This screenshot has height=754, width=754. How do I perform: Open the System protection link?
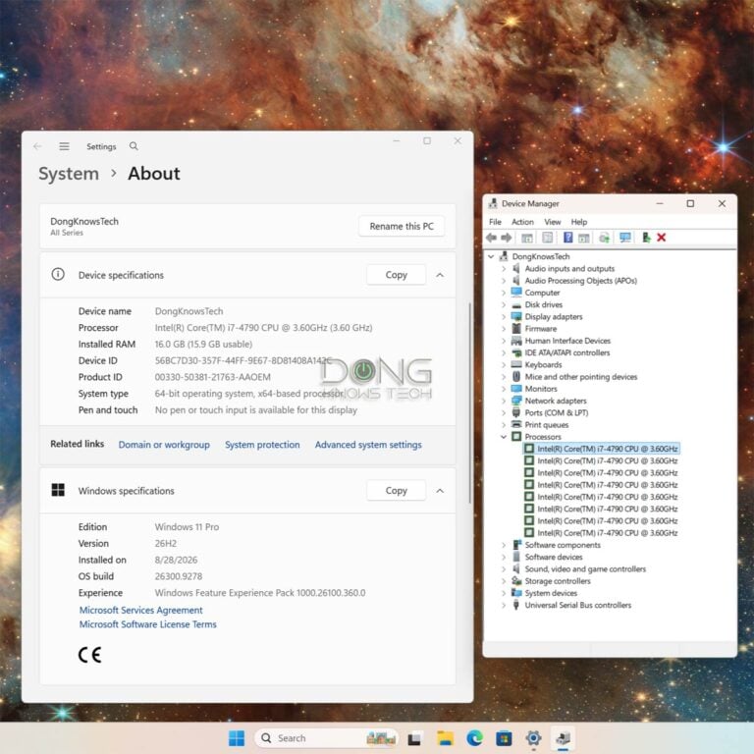coord(262,445)
